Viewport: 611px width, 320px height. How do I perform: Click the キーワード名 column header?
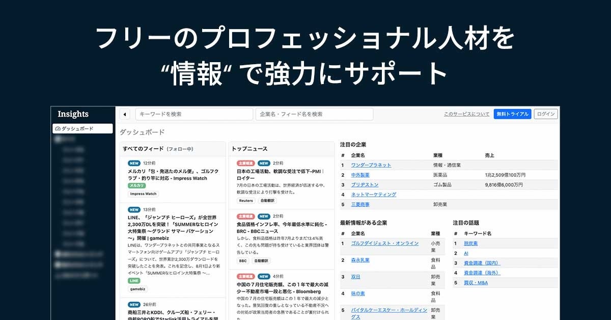478,233
